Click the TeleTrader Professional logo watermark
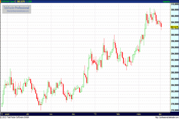This screenshot has height=119, width=179. pos(16,7)
